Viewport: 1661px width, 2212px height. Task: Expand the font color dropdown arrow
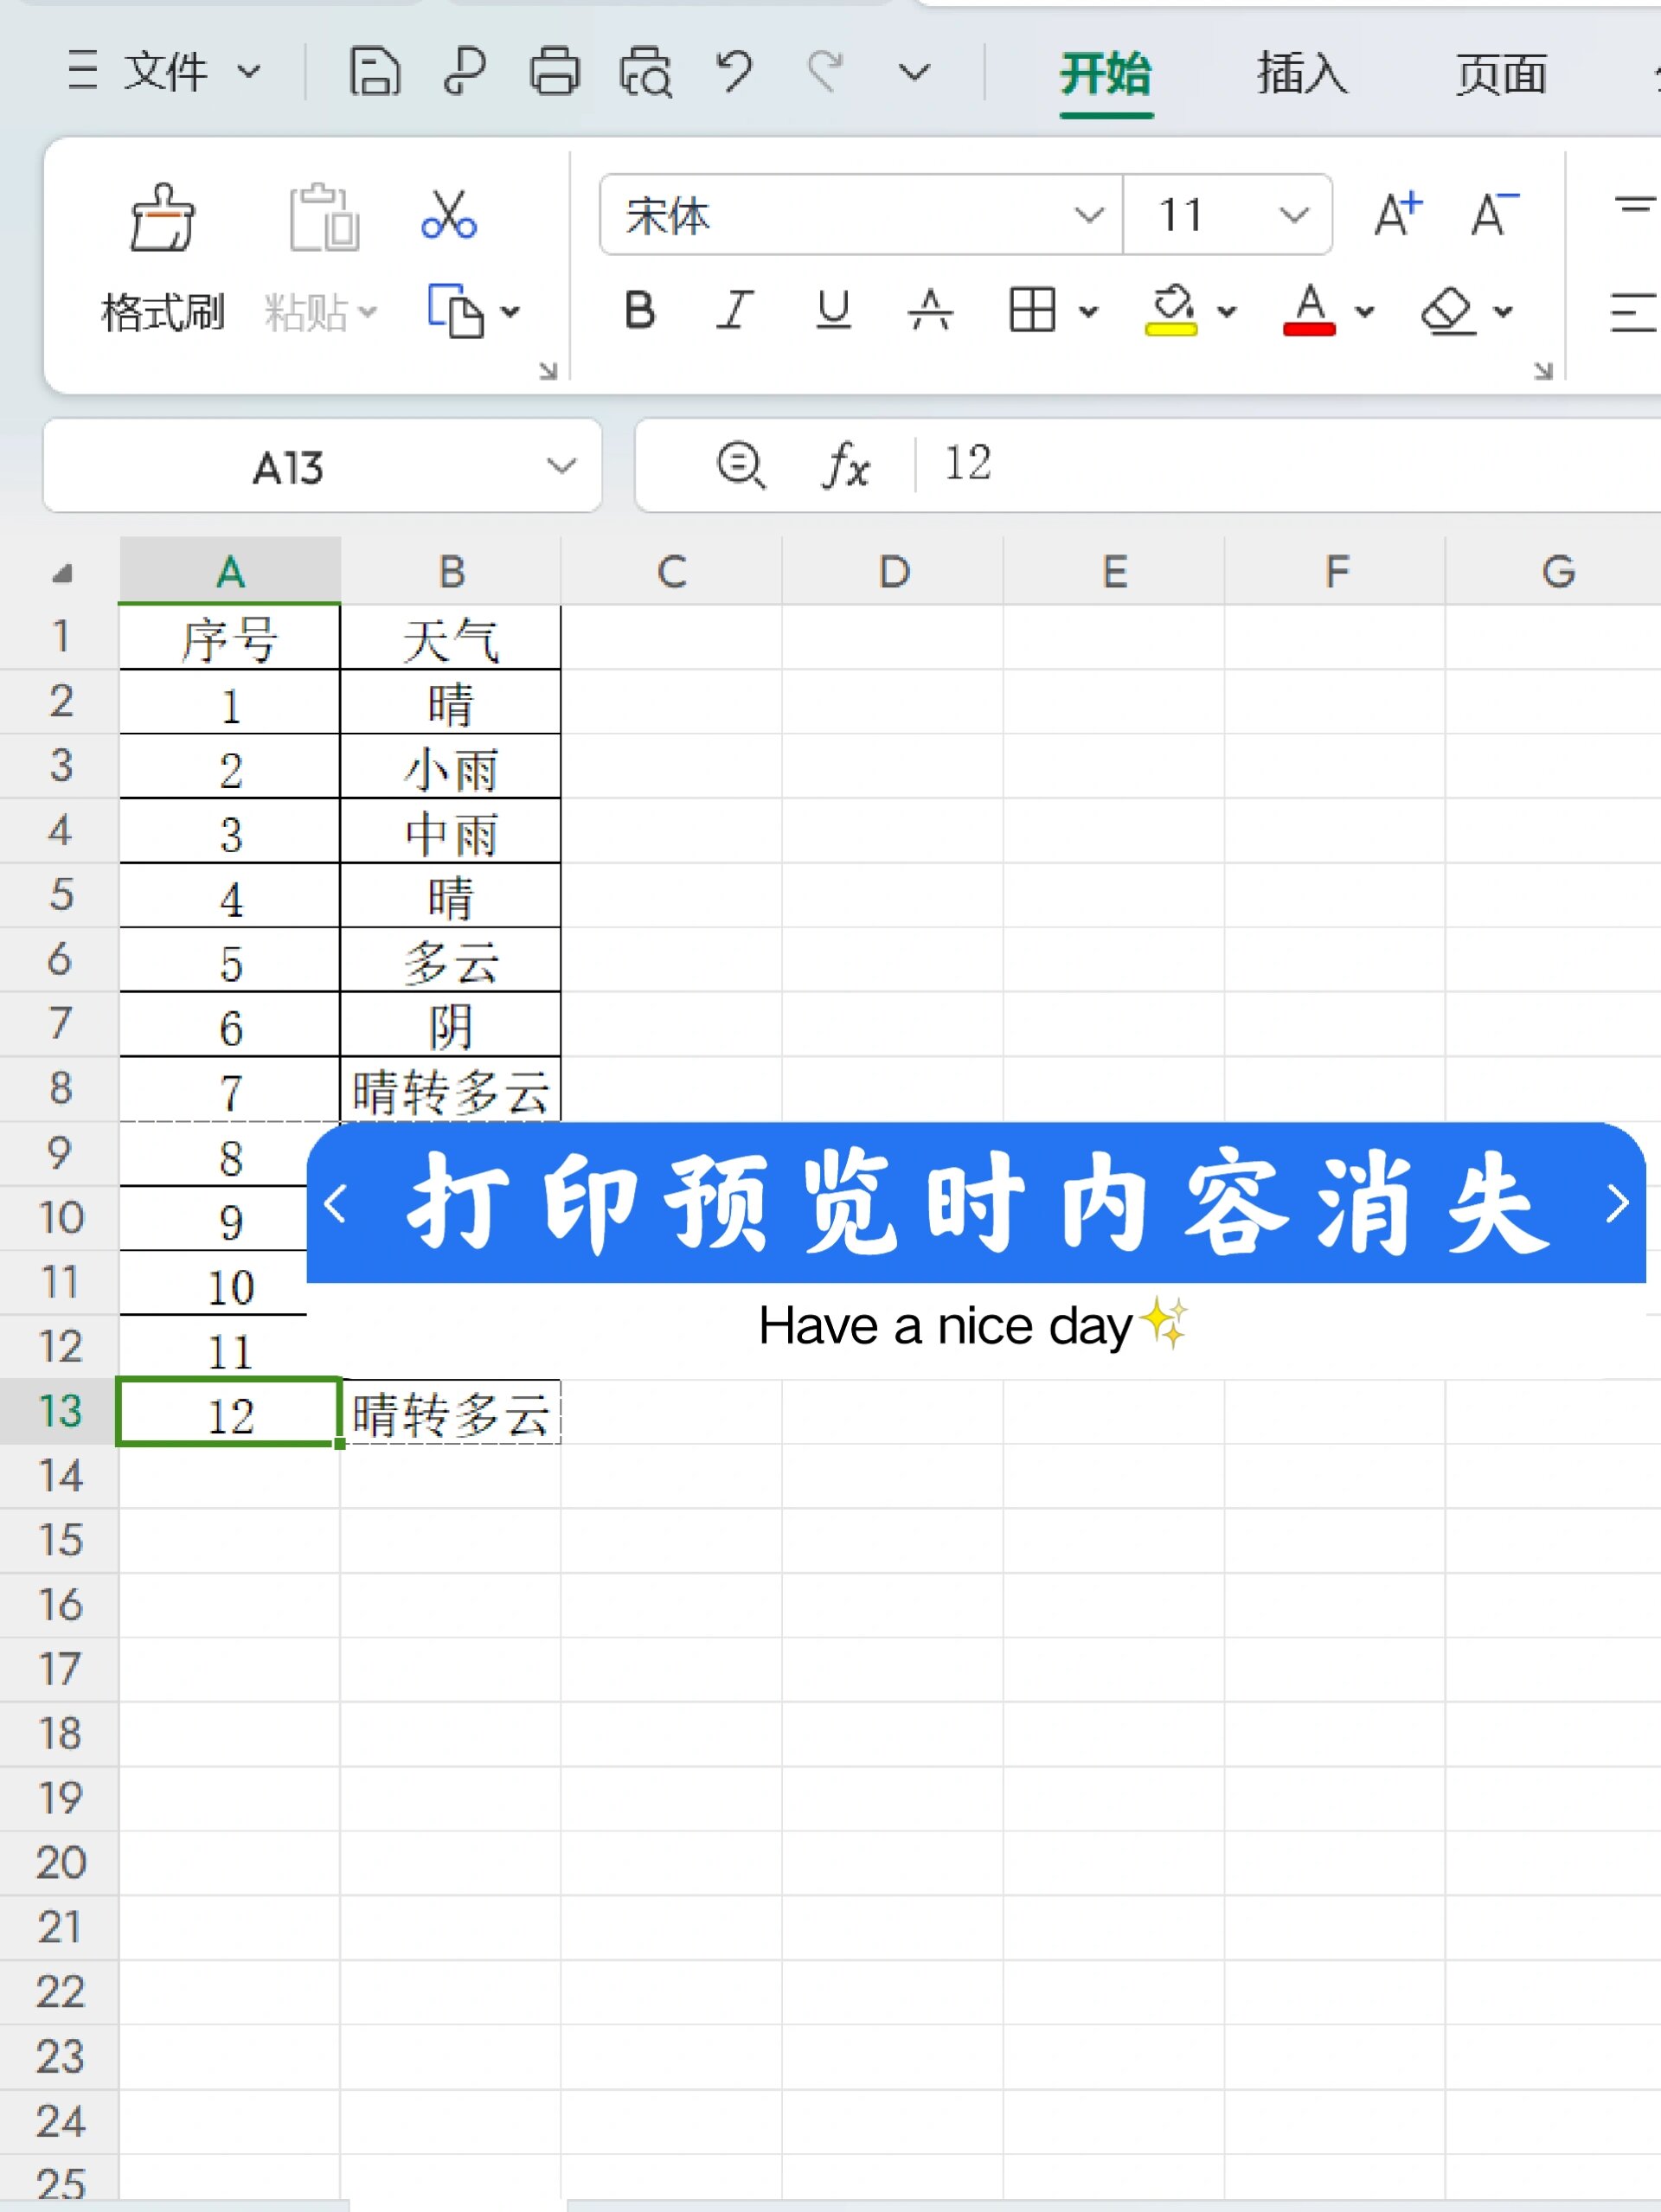click(1364, 312)
